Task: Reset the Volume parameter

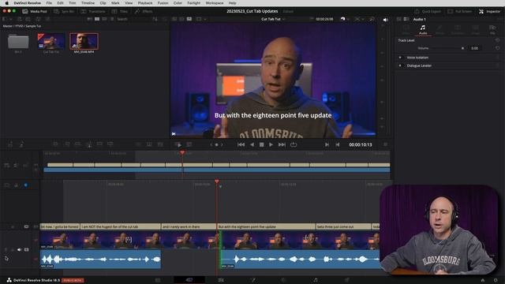Action: (498, 48)
